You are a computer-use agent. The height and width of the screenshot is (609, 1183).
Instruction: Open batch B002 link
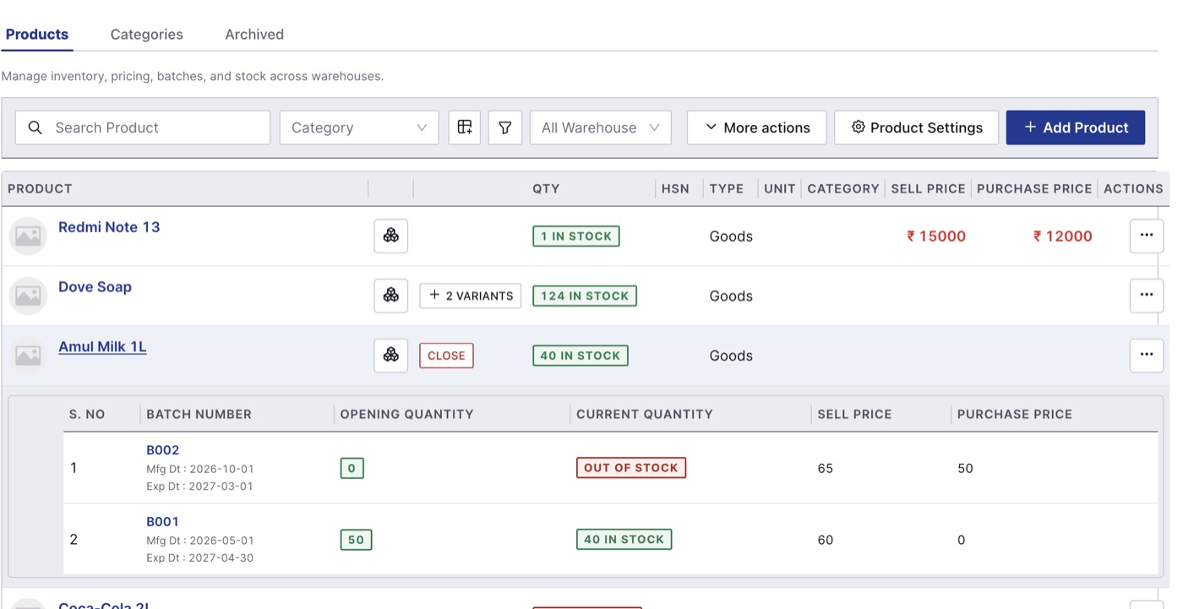(x=163, y=450)
